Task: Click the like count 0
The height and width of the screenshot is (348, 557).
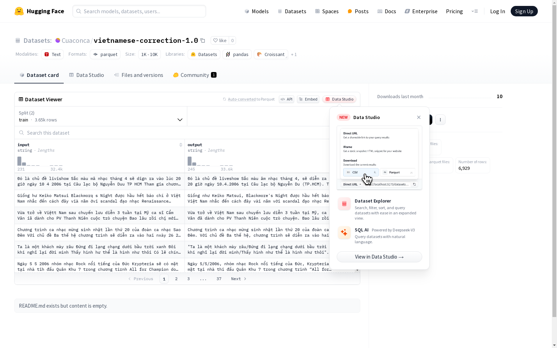Action: (x=233, y=40)
